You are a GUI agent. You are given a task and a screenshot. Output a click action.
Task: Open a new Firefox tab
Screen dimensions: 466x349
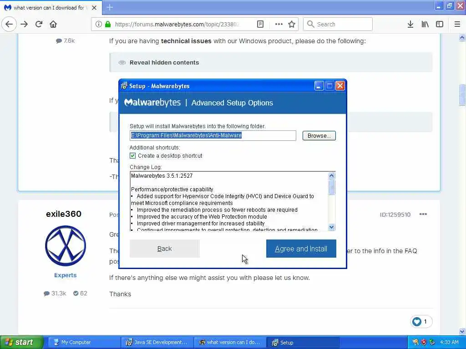(x=110, y=7)
